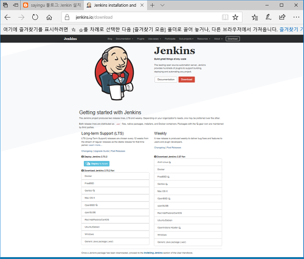The width and height of the screenshot is (304, 259).
Task: Choose FreeBSD under Weekly downloads
Action: pyautogui.click(x=188, y=177)
